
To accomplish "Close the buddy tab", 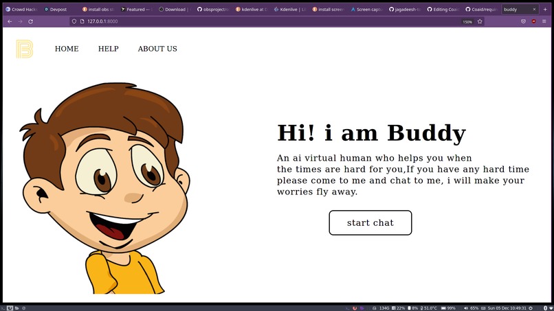I will [x=534, y=10].
